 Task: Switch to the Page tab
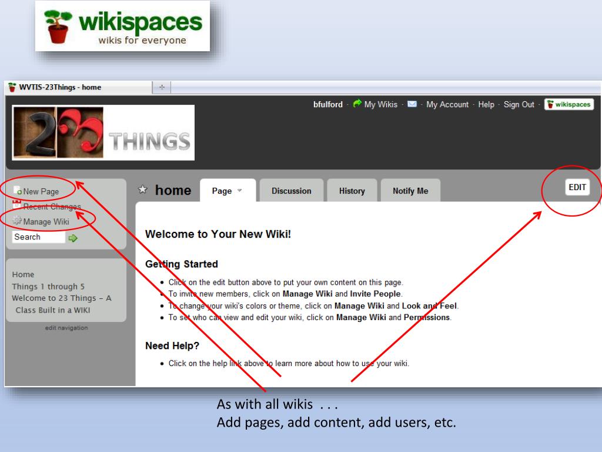tap(228, 190)
